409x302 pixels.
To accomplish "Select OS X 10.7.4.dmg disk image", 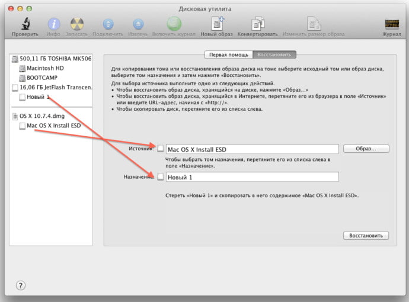I will tap(39, 116).
